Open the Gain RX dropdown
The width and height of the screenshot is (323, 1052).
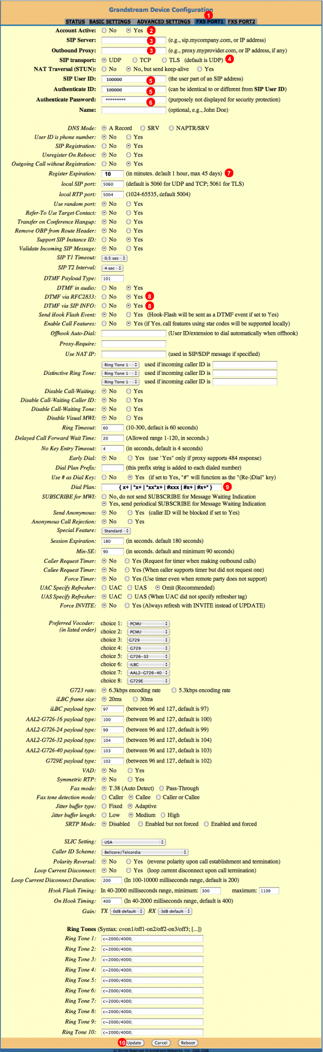click(x=174, y=911)
